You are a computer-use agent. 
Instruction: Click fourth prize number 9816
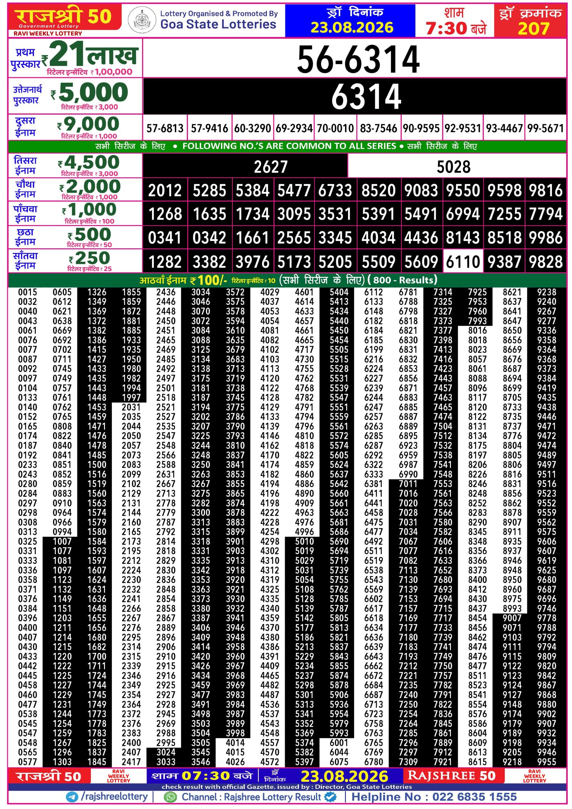pyautogui.click(x=545, y=191)
